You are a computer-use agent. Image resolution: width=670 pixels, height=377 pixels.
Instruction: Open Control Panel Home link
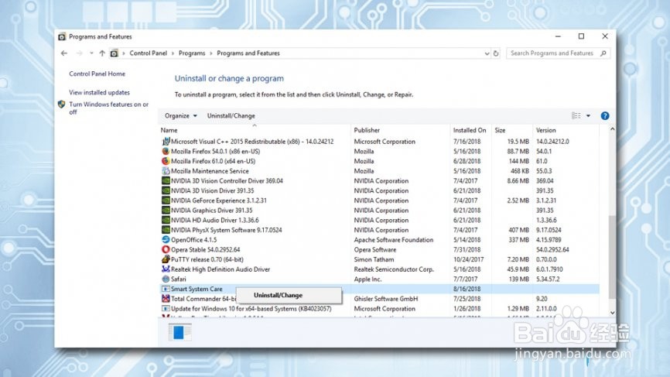[97, 74]
